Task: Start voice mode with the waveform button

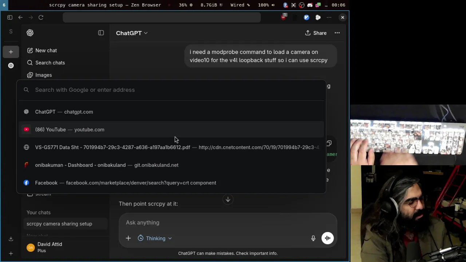Action: [x=328, y=238]
